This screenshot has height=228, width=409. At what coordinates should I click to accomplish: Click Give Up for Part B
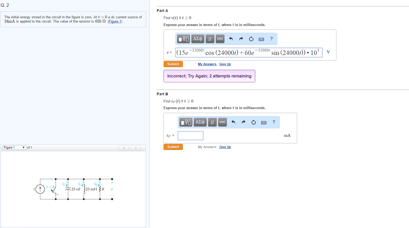tap(225, 147)
